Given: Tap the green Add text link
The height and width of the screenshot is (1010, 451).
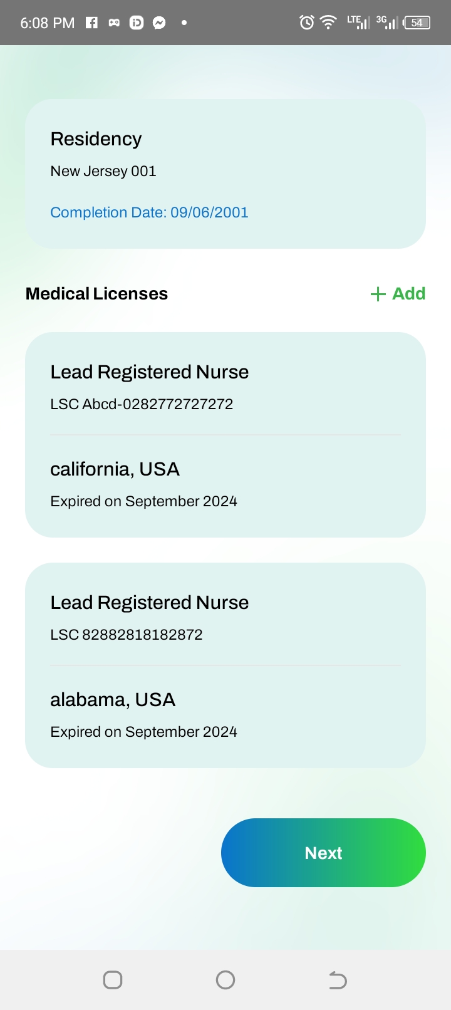Looking at the screenshot, I should (408, 294).
